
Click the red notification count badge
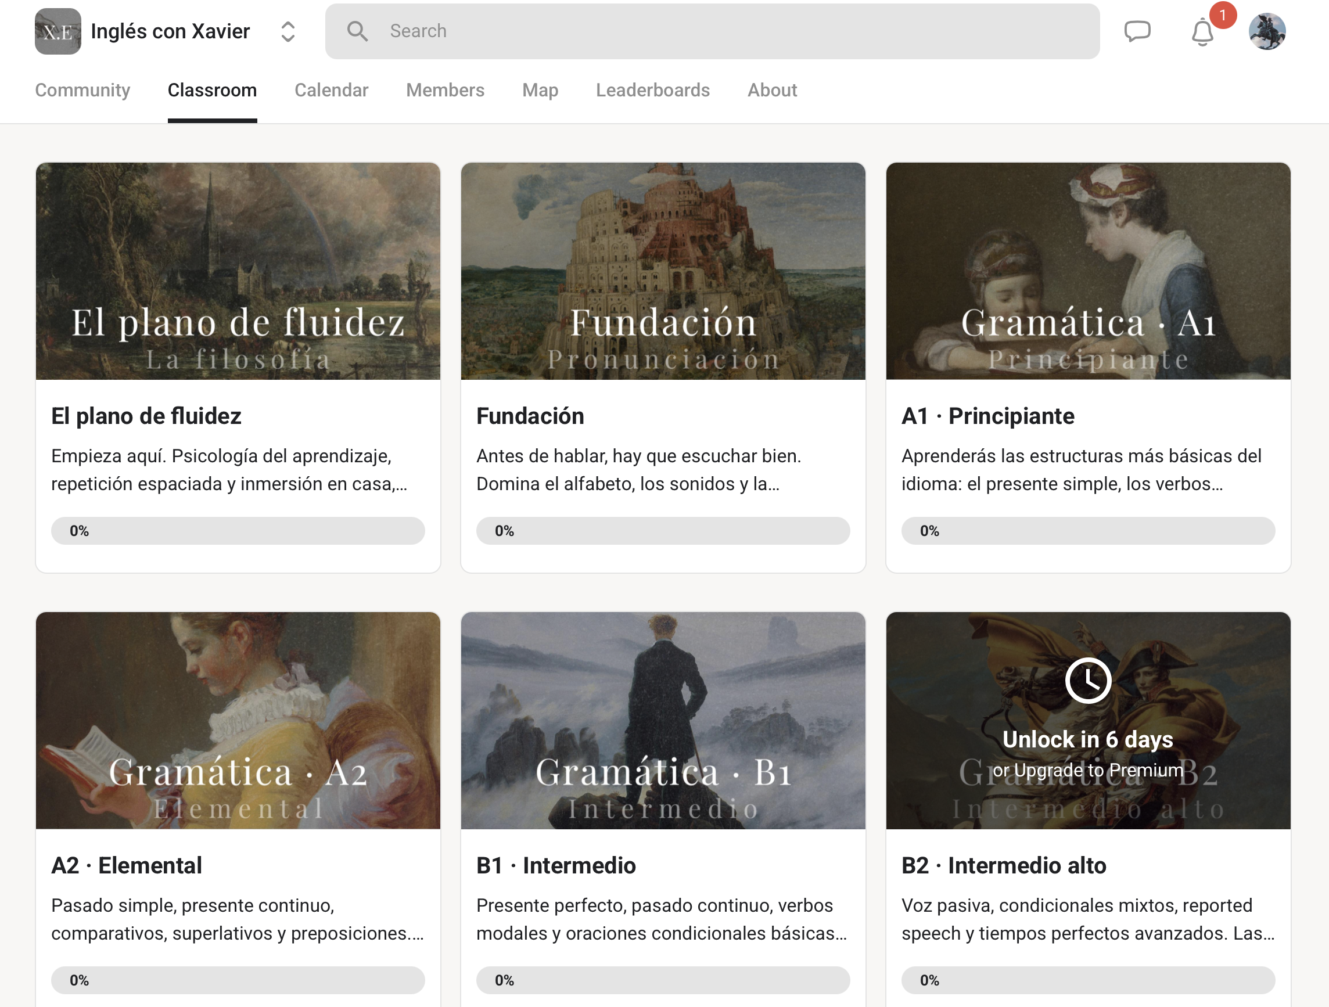[x=1222, y=15]
